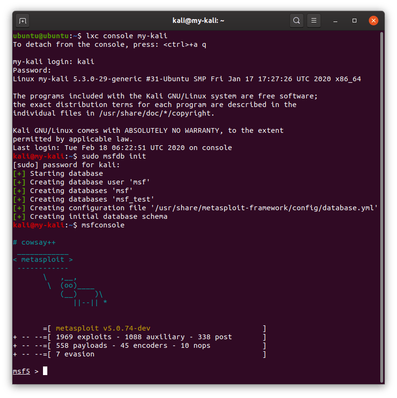Select the sudo msfdb init command

114,156
